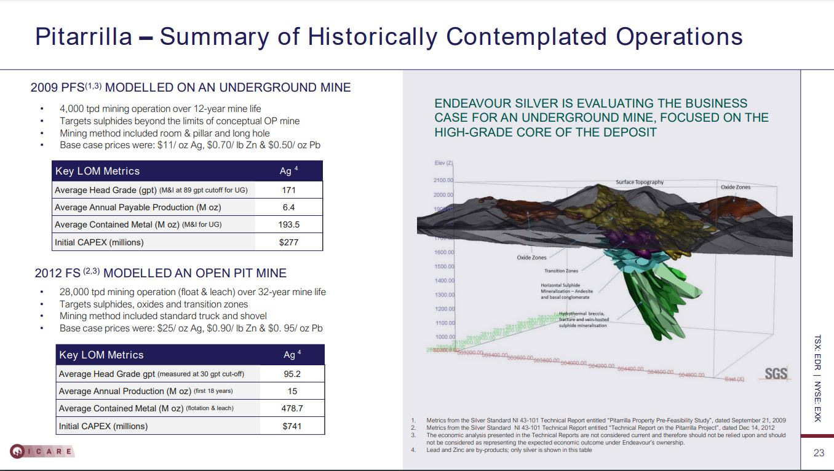834x471 pixels.
Task: Click the second table's 'Key LOM Metrics' header
Action: (x=101, y=355)
